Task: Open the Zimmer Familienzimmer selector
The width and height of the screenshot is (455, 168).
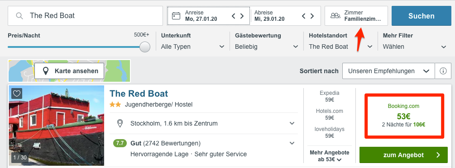Action: [356, 16]
